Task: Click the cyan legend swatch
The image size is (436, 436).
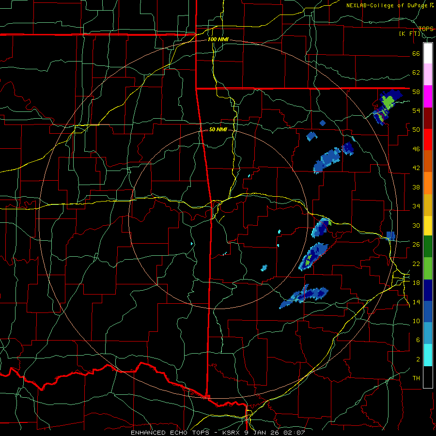Action: point(428,355)
